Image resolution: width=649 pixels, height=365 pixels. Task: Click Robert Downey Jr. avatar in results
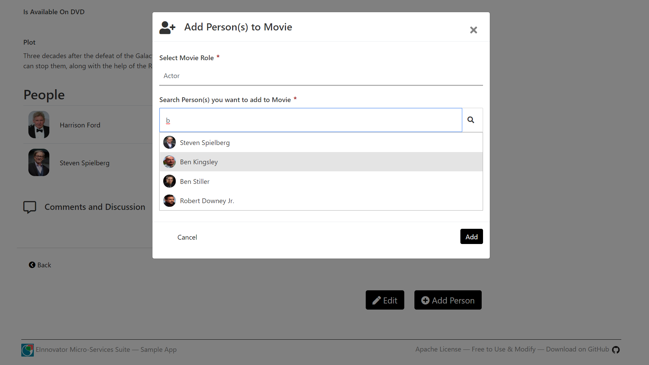point(169,201)
